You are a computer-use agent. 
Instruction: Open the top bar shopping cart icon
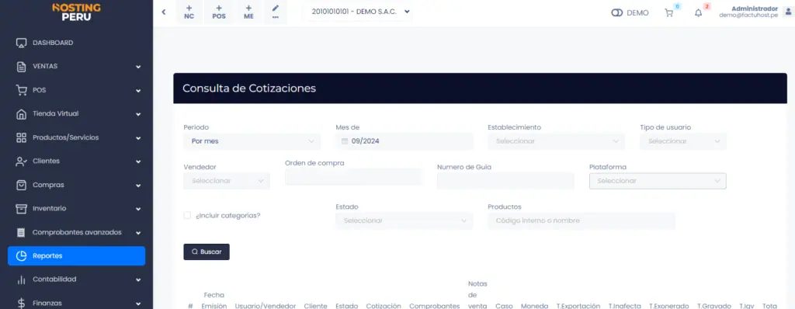coord(668,13)
